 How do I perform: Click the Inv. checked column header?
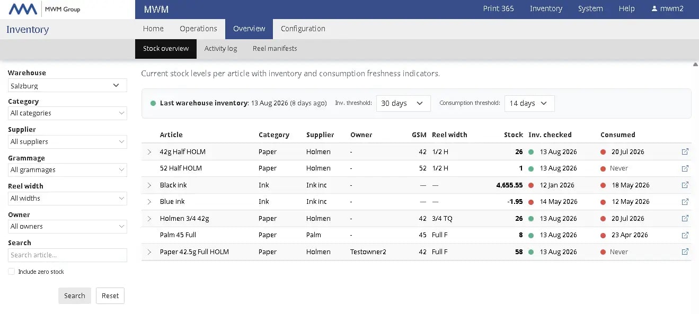[550, 134]
